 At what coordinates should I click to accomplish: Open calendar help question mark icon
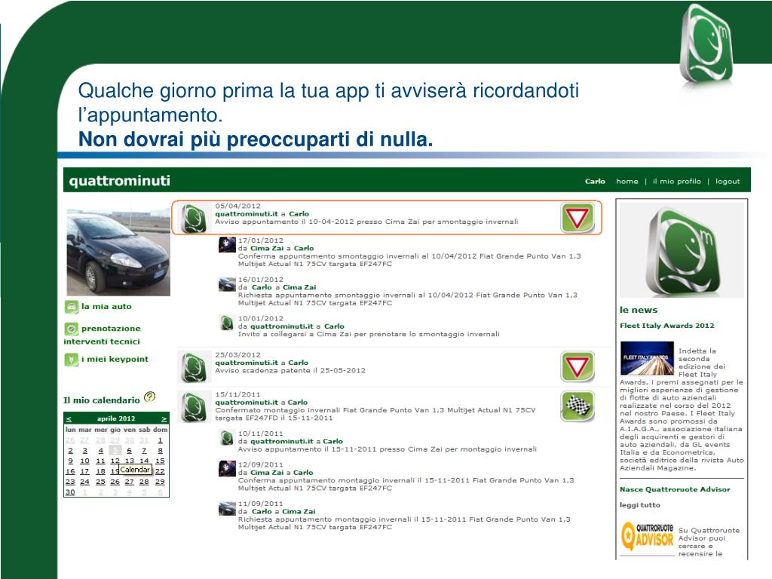pos(150,397)
